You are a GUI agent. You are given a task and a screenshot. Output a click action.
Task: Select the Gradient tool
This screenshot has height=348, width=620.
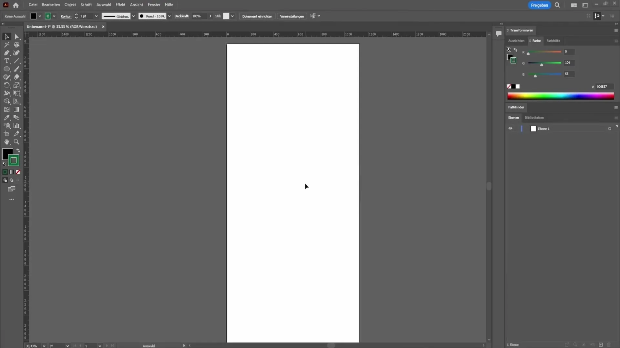coord(17,109)
